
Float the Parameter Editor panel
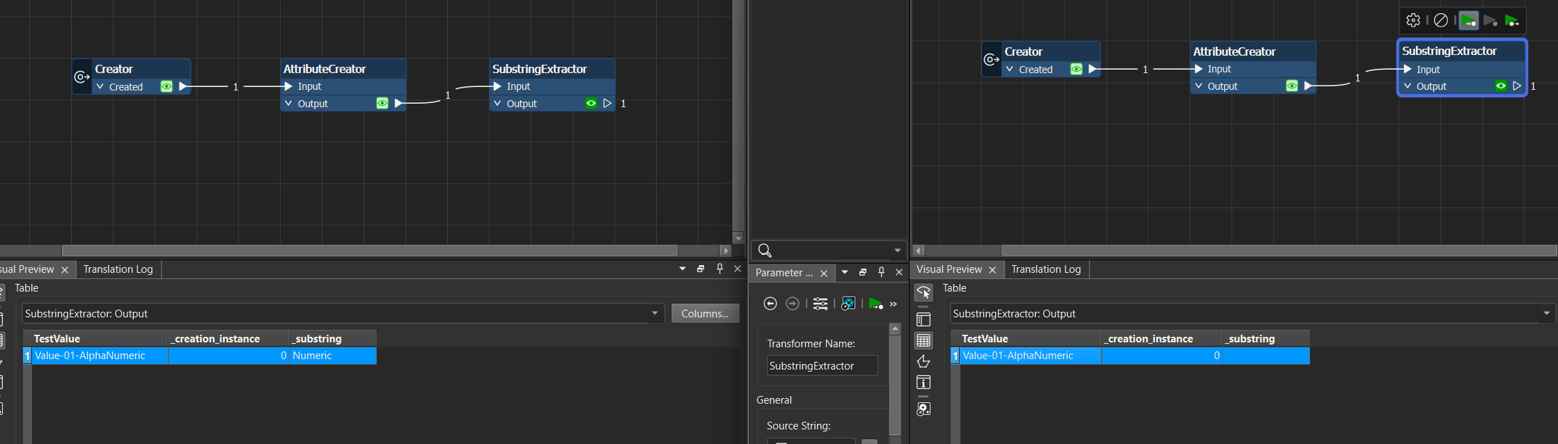tap(863, 272)
